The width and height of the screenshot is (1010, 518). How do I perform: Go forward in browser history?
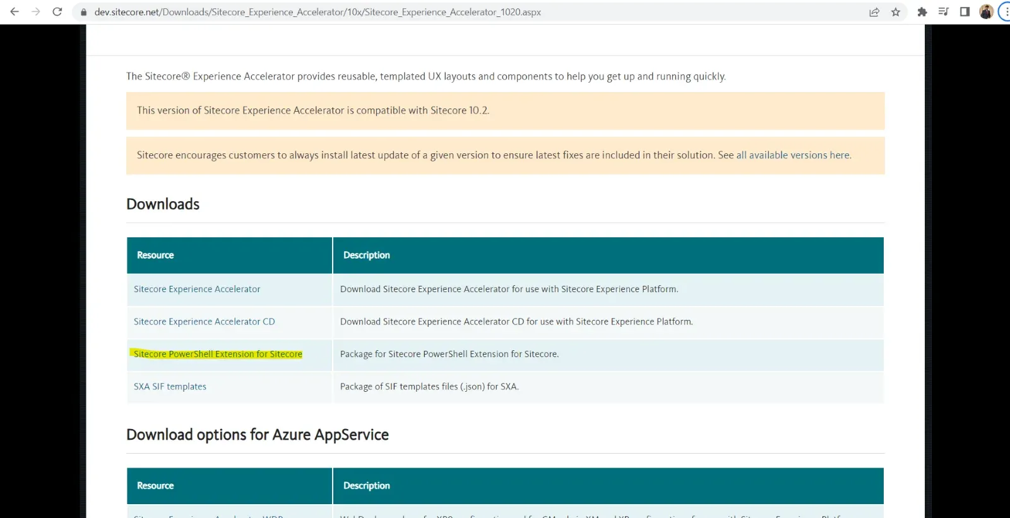tap(36, 12)
